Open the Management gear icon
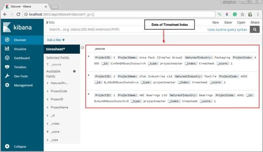The height and width of the screenshot is (152, 263). [7, 85]
